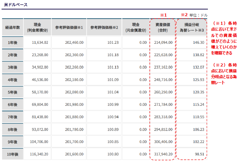Click the 経過年数 column header
Image resolution: width=240 pixels, height=163 pixels.
[x=12, y=27]
